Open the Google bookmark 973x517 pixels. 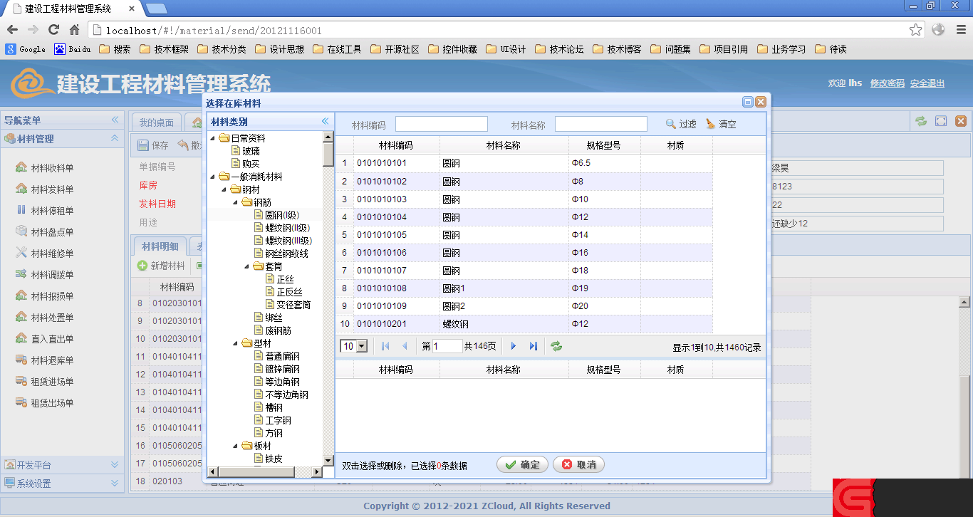click(26, 49)
